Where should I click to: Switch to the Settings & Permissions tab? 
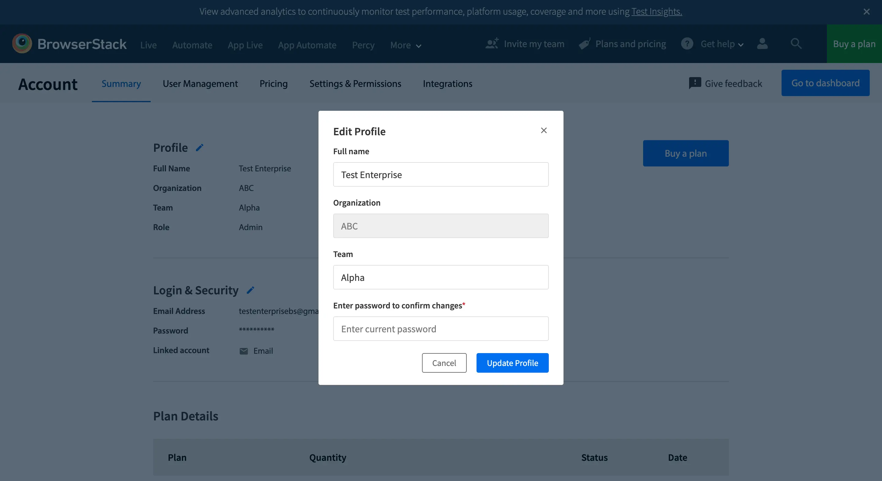(355, 84)
